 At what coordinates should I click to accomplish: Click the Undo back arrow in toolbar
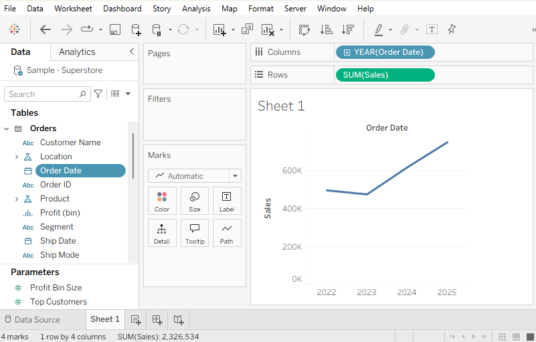pos(46,29)
